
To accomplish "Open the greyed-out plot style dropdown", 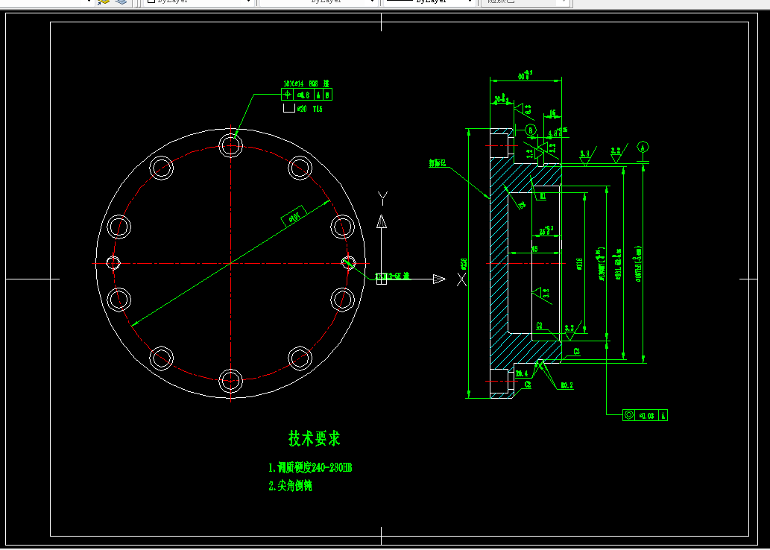I will [525, 1].
